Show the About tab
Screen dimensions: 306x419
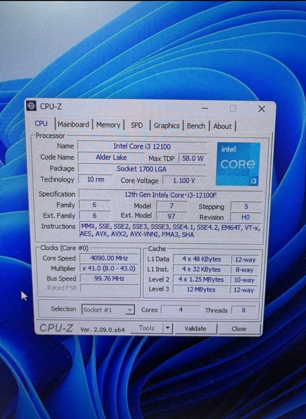click(222, 126)
